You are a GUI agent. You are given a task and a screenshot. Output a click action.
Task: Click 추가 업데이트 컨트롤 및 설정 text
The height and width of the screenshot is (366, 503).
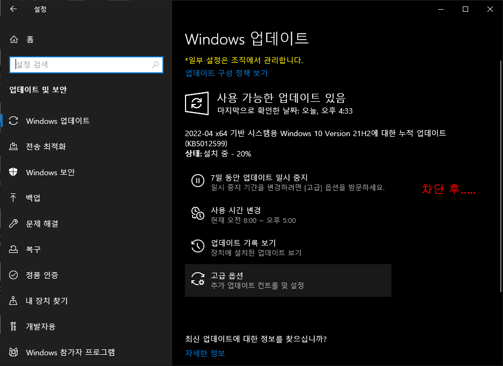coord(257,286)
